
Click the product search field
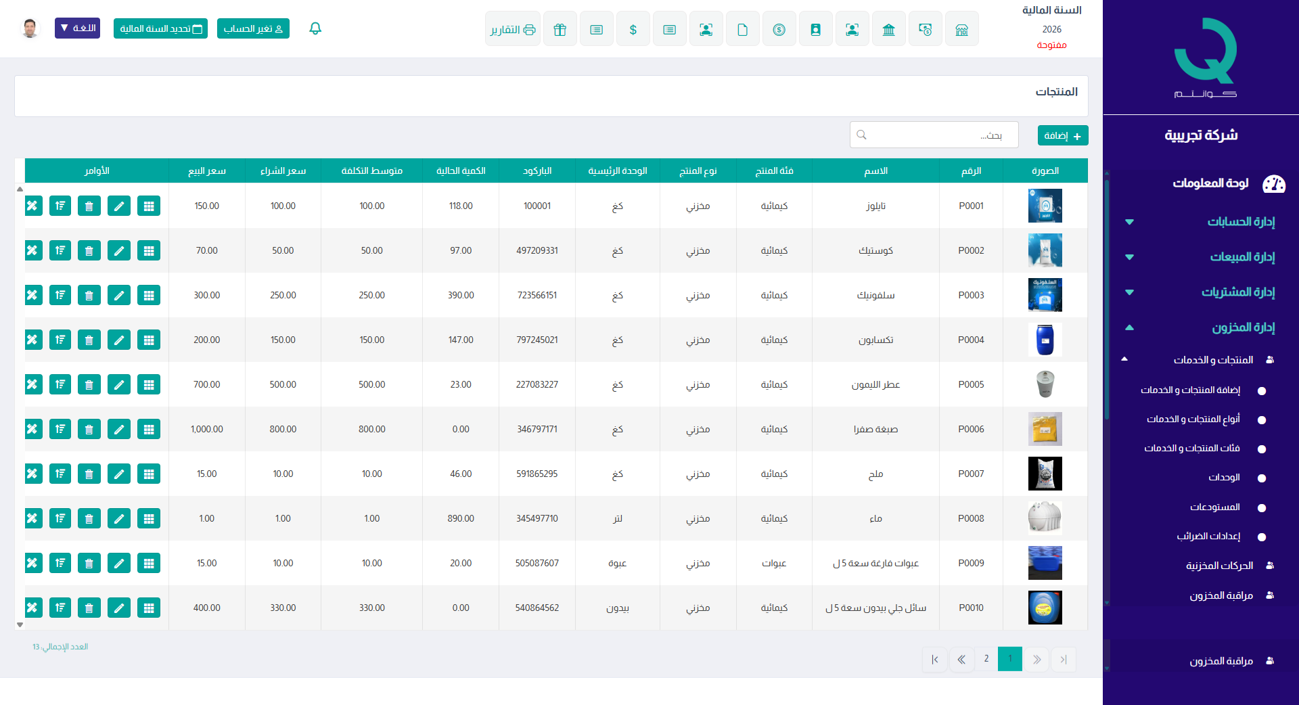click(x=934, y=135)
